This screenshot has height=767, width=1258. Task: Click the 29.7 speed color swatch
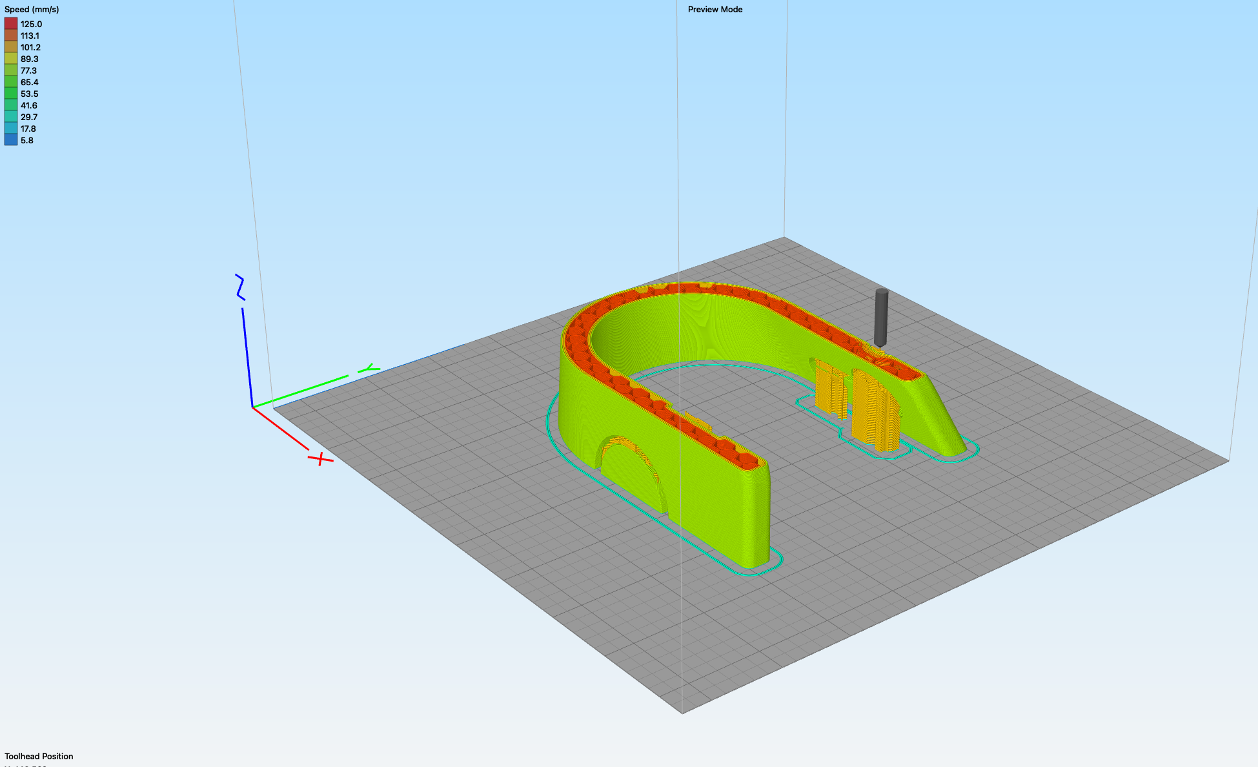click(11, 117)
